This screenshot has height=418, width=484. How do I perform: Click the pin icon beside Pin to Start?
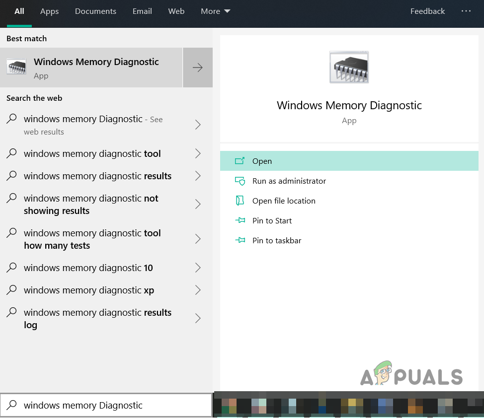(x=240, y=220)
